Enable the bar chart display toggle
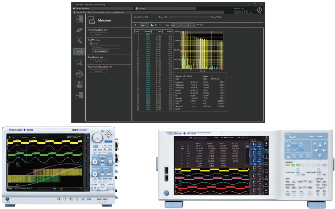 (152, 25)
